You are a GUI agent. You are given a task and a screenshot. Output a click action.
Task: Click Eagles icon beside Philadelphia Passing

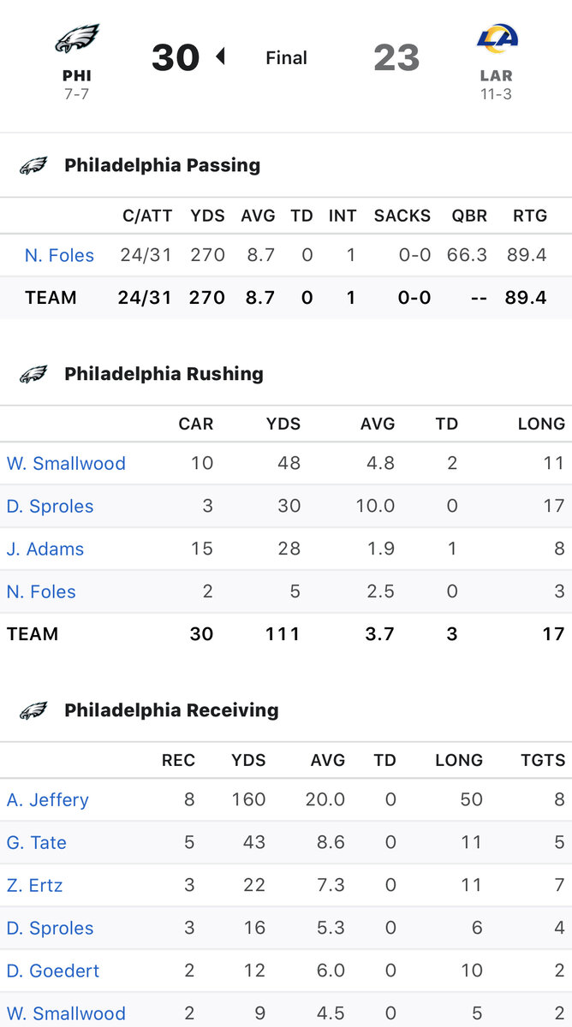[x=33, y=165]
